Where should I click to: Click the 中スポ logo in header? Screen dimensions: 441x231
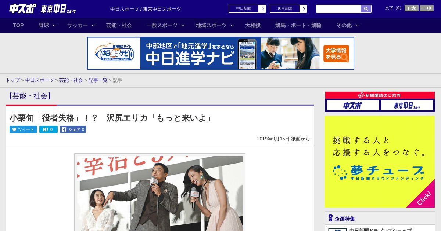pos(23,9)
